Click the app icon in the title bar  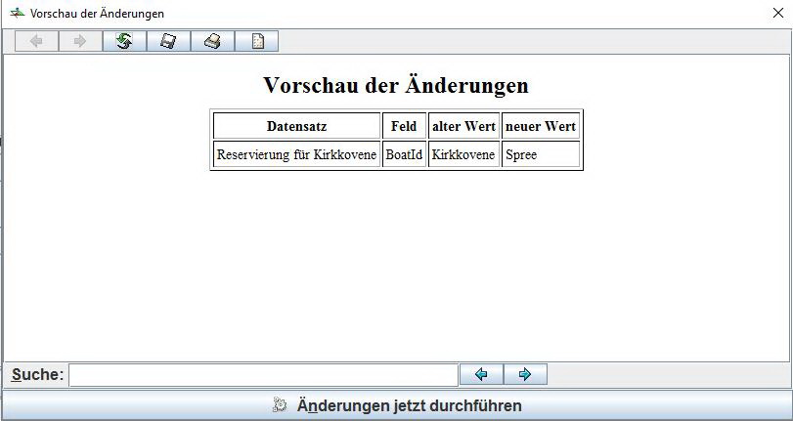coord(18,13)
